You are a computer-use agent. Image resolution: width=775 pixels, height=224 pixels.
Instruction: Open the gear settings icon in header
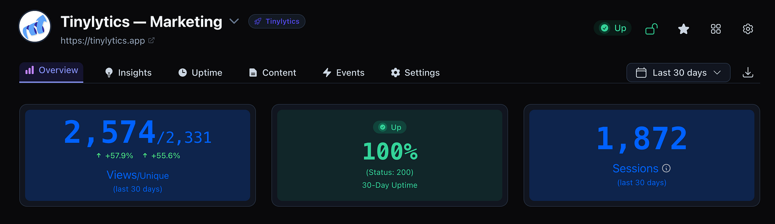pos(748,29)
